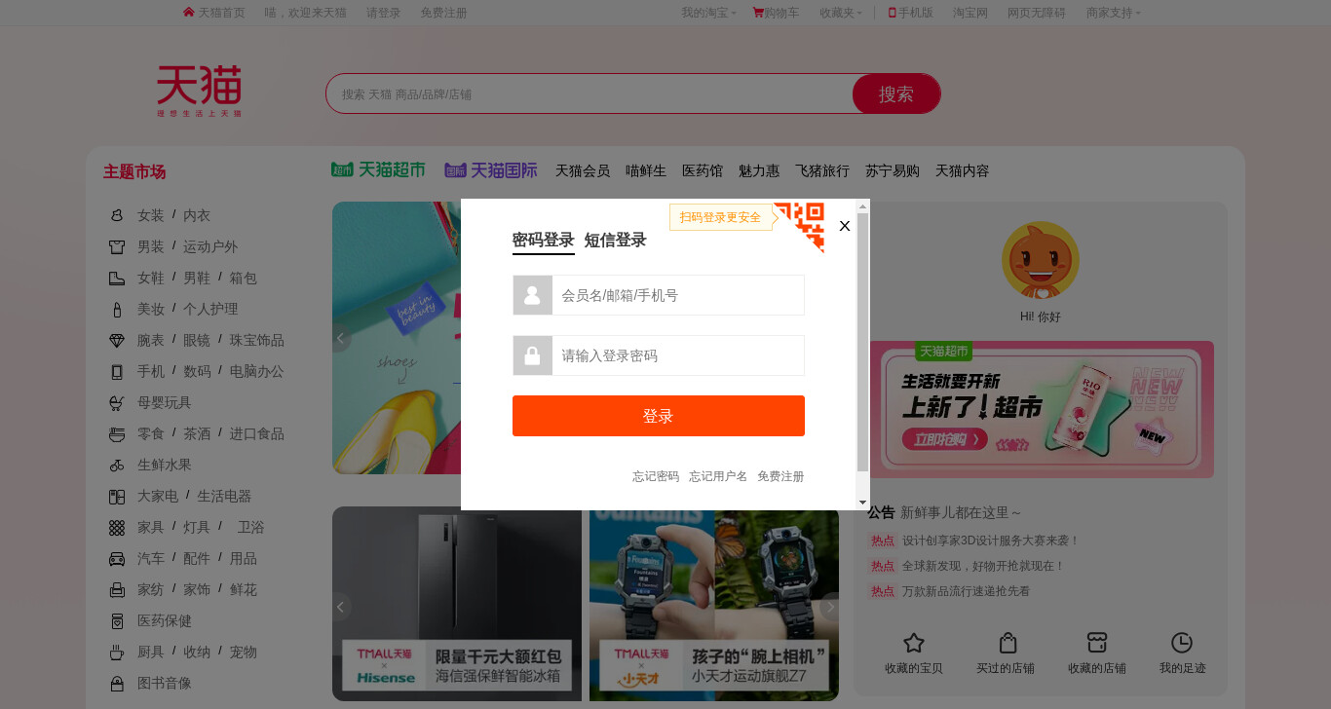Open the 收藏的宝贝 star icon

pos(913,643)
